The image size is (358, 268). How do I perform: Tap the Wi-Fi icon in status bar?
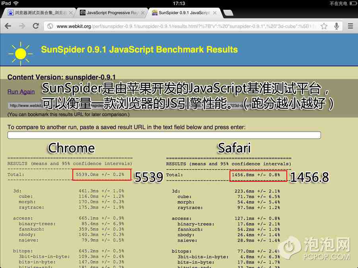point(16,3)
